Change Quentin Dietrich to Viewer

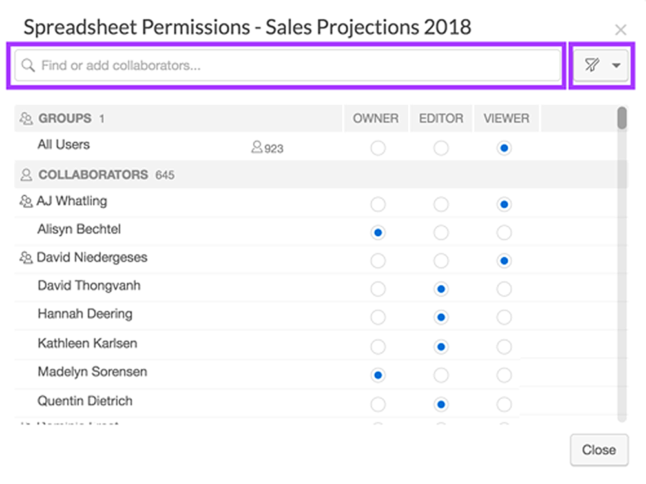click(506, 403)
